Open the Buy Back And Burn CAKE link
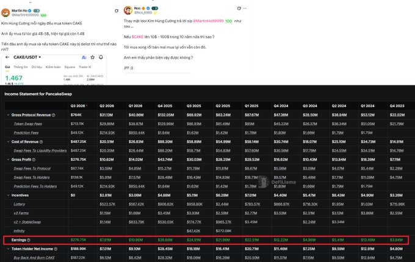 point(34,258)
